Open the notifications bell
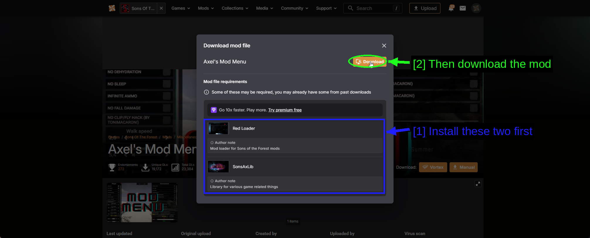 (x=451, y=8)
